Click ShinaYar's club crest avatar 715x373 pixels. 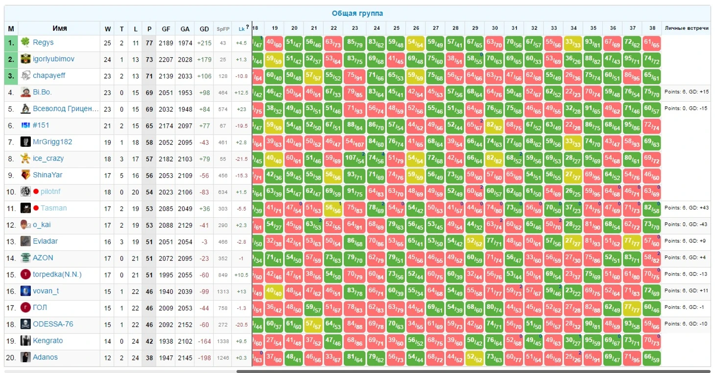[25, 175]
